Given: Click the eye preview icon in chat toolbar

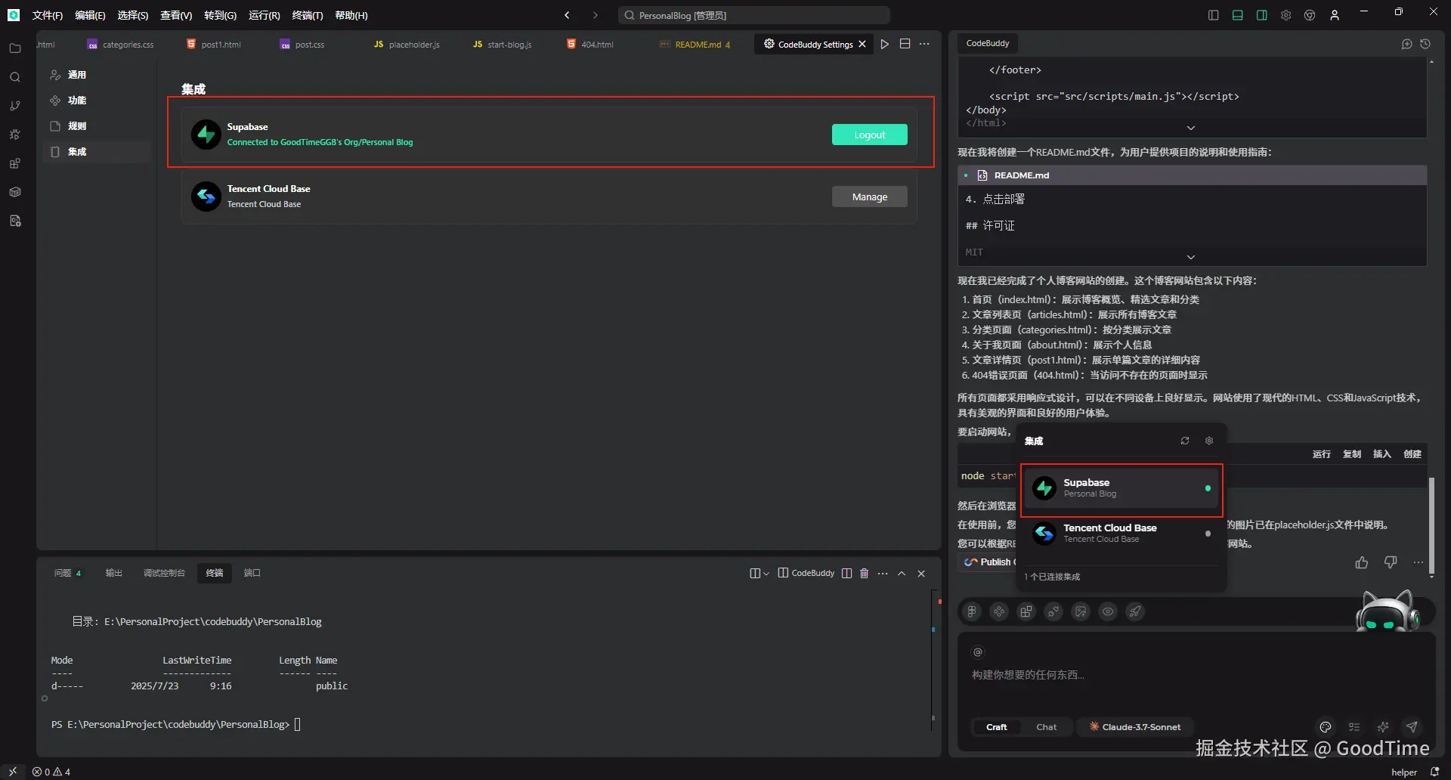Looking at the screenshot, I should 1108,611.
